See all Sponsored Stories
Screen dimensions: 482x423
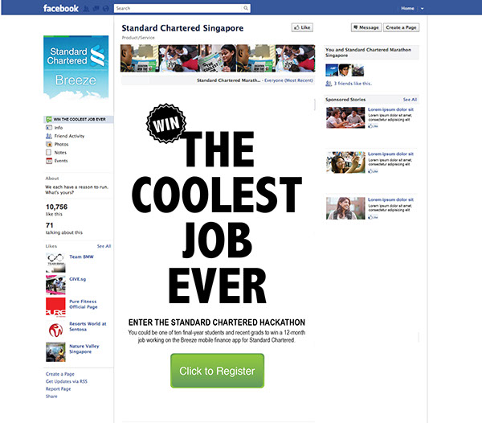(x=410, y=100)
